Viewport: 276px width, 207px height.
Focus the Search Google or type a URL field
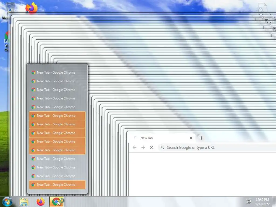pyautogui.click(x=218, y=147)
